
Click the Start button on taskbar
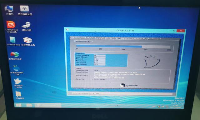point(18,105)
